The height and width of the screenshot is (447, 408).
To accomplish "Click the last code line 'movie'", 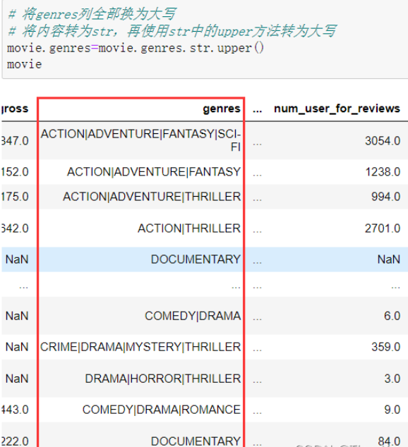I will (24, 64).
